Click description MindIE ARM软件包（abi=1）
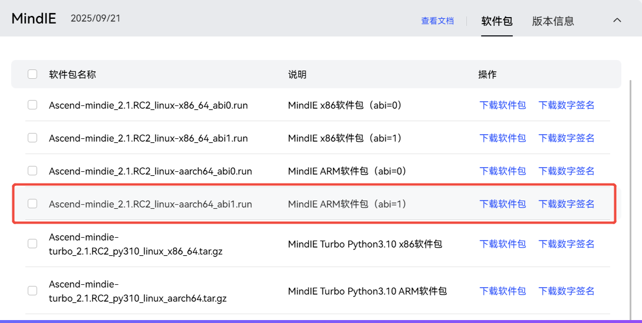The image size is (642, 323). click(348, 204)
